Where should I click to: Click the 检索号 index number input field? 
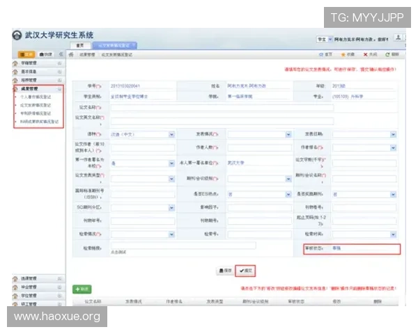(259, 234)
